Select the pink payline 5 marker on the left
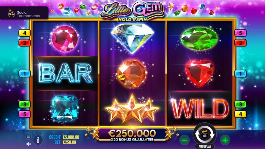 [x=25, y=114]
